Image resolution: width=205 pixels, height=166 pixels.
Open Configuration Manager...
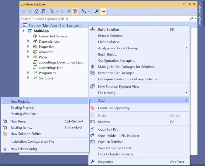click(x=139, y=60)
